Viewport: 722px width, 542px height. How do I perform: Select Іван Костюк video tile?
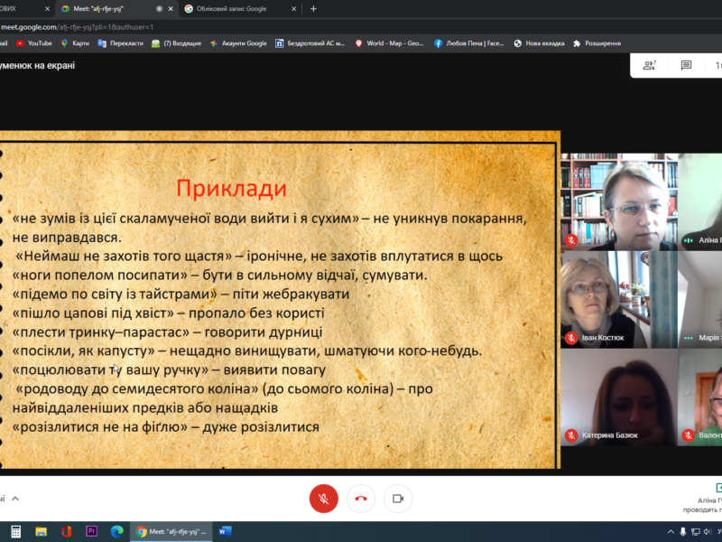tap(618, 299)
